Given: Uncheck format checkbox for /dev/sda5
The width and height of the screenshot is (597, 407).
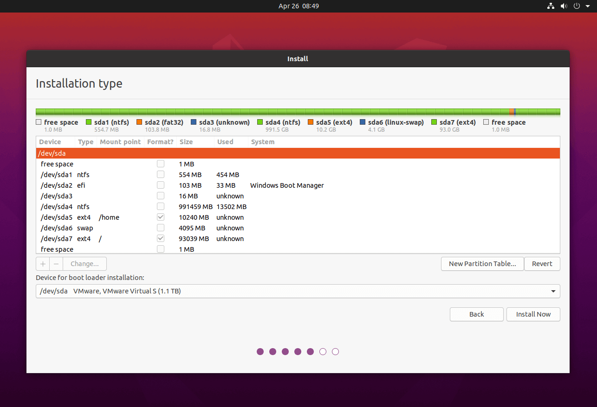Looking at the screenshot, I should 161,217.
